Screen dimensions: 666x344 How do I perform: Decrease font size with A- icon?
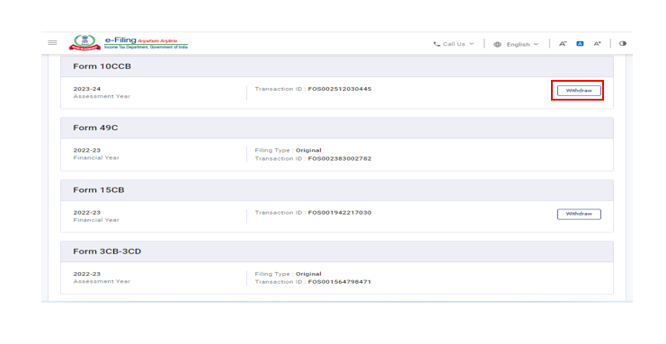point(563,44)
